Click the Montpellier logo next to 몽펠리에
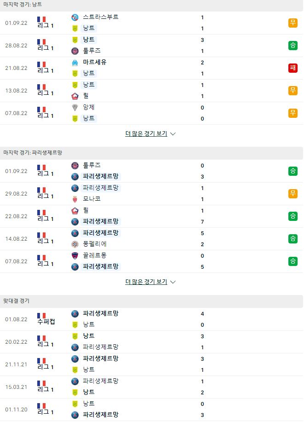 click(x=75, y=244)
